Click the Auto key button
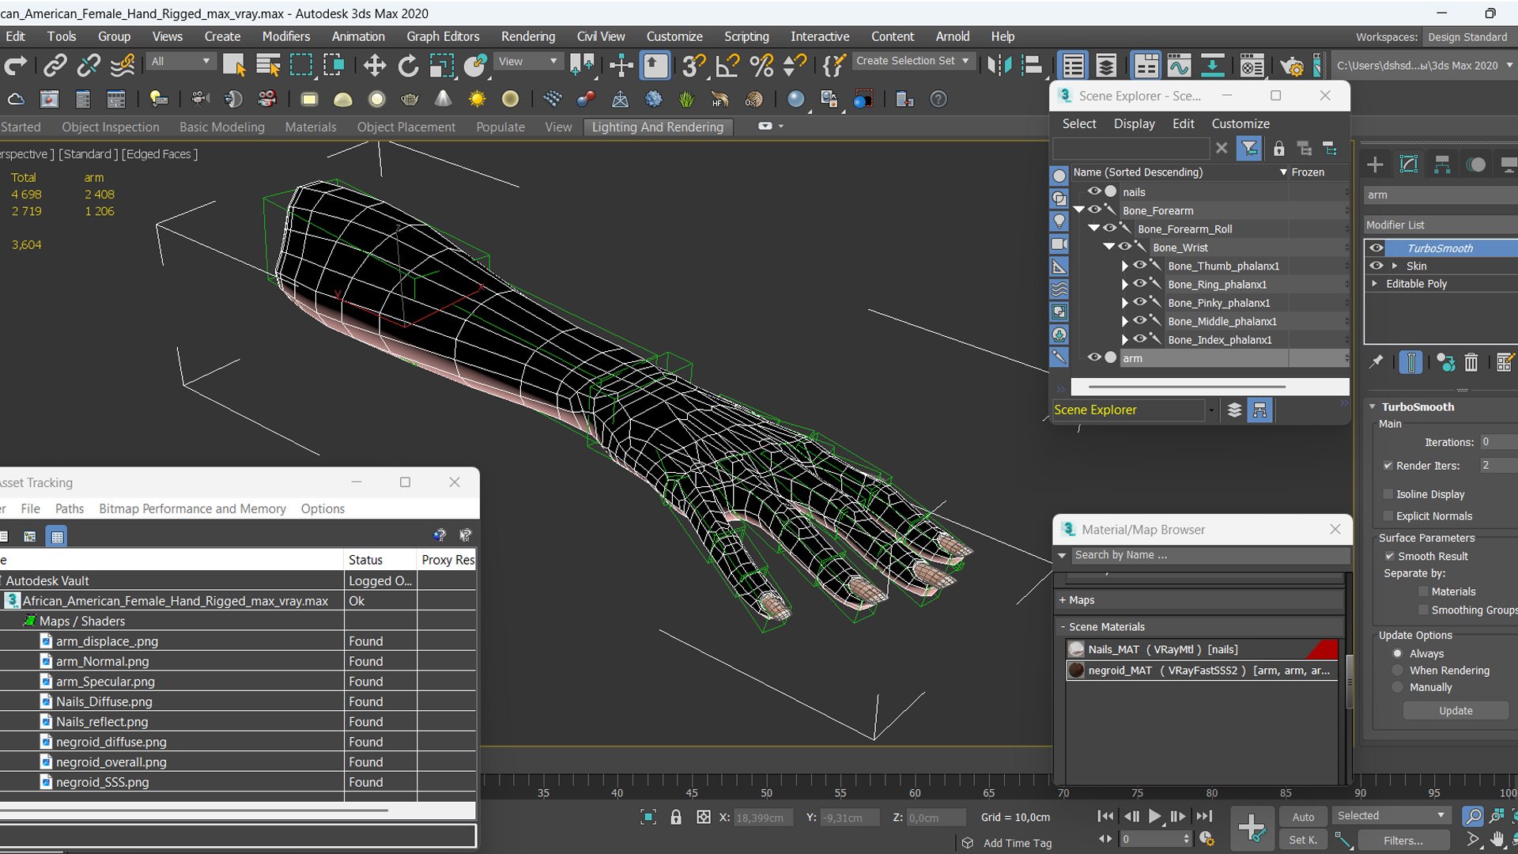1518x854 pixels. pos(1303,817)
